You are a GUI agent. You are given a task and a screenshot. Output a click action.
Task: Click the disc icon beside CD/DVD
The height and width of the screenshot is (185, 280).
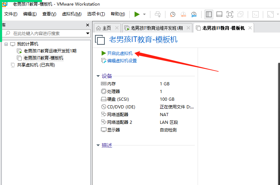click(104, 107)
